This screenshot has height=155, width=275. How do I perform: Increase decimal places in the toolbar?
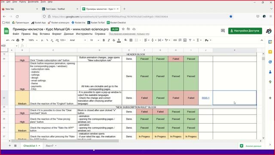[x=57, y=40]
